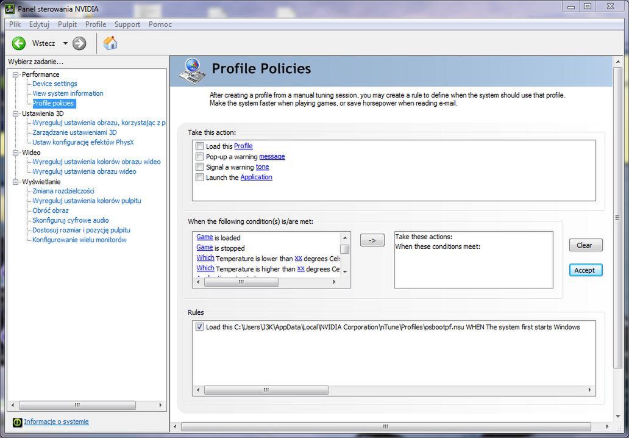Image resolution: width=629 pixels, height=438 pixels.
Task: Enable Pop-up a warning message checkbox
Action: (x=199, y=157)
